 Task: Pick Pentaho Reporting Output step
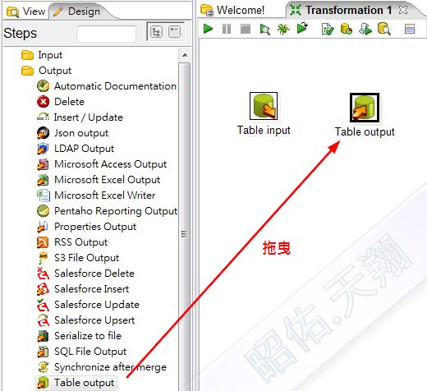click(x=107, y=211)
